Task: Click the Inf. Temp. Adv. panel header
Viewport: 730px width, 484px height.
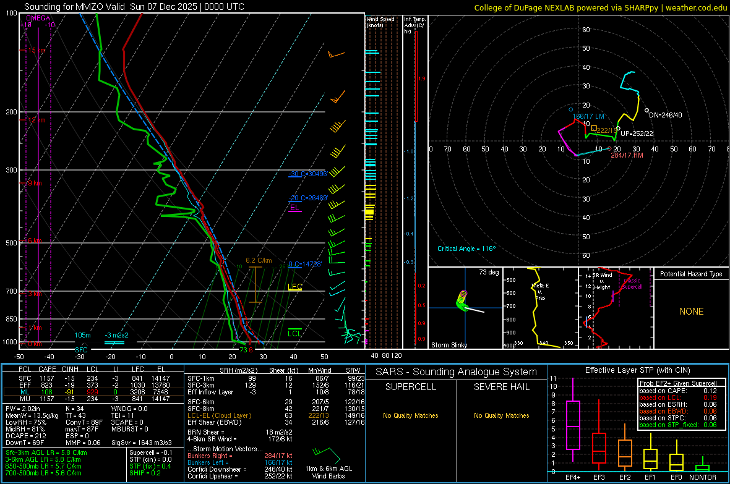Action: (414, 25)
